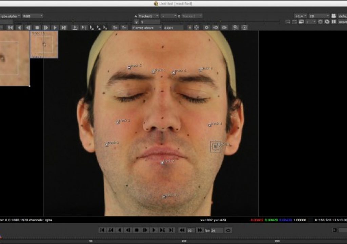Click the center viewer crosshair icon
The width and height of the screenshot is (347, 244).
pyautogui.click(x=197, y=28)
